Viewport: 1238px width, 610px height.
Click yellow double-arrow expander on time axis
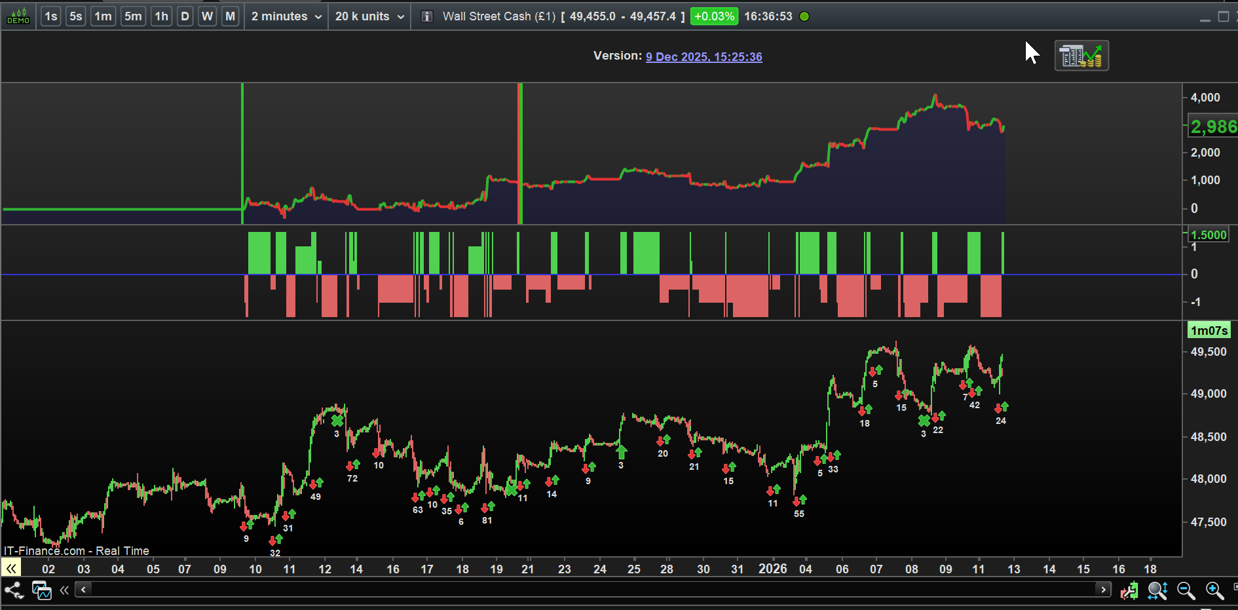11,568
